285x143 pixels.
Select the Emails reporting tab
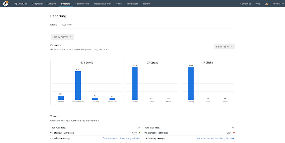[x=54, y=25]
